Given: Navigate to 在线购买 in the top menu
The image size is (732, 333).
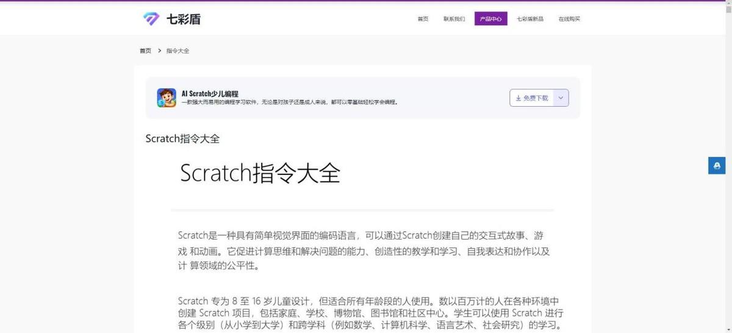Looking at the screenshot, I should click(569, 19).
